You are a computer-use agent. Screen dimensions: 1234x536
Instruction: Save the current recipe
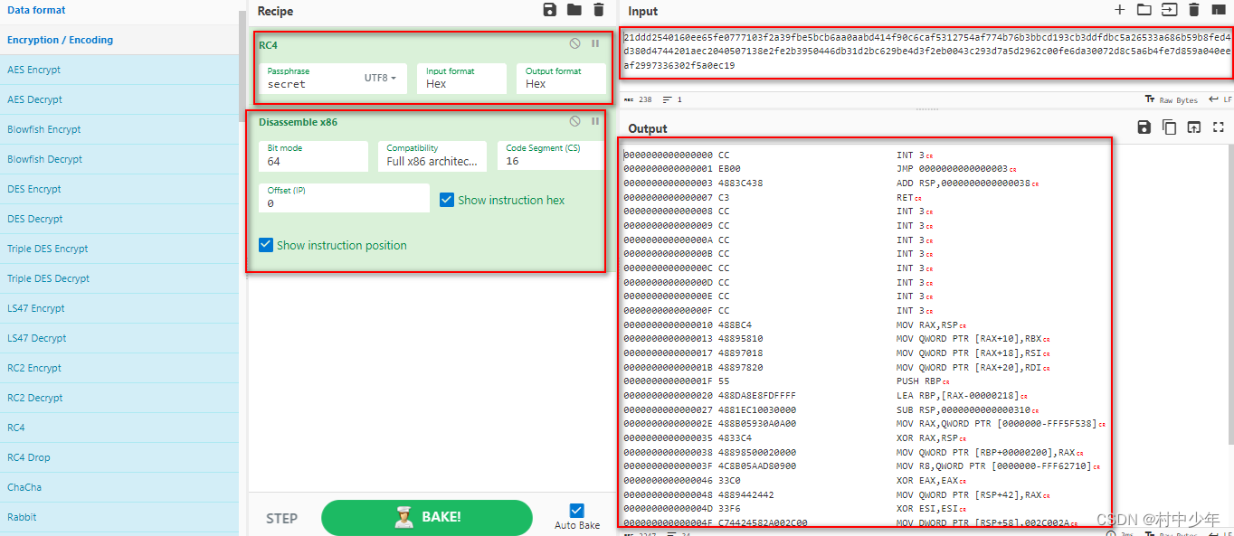(x=549, y=10)
